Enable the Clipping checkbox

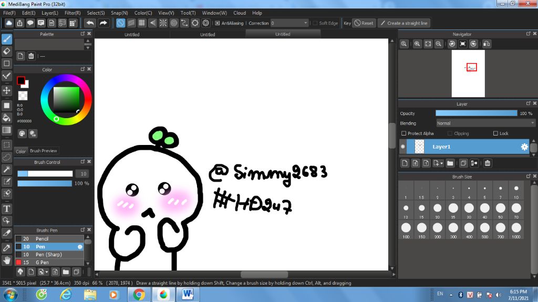point(450,133)
